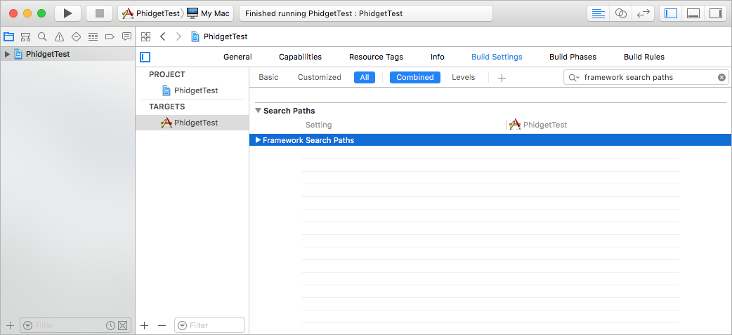Screen dimensions: 732x335
Task: Open the Debug navigator
Action: pyautogui.click(x=93, y=37)
